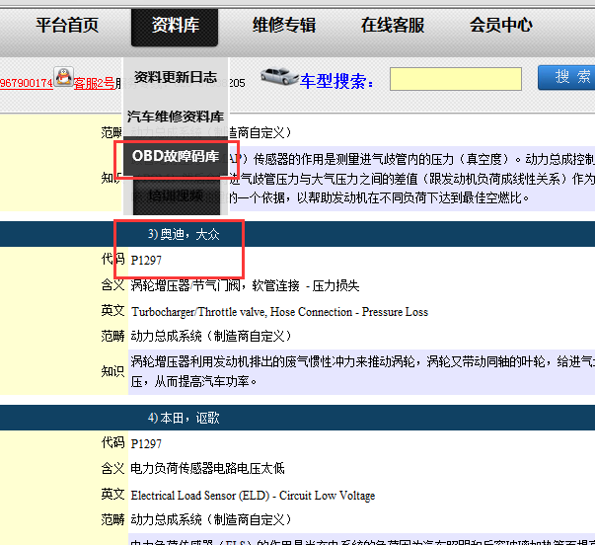Screen dimensions: 595x545
Task: Go to the 维修专辑 tab
Action: pyautogui.click(x=284, y=26)
